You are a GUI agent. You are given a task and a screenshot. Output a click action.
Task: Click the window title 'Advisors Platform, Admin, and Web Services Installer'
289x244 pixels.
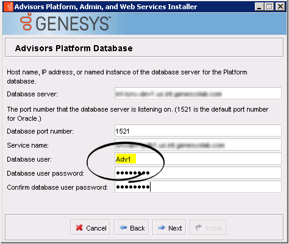(x=105, y=7)
